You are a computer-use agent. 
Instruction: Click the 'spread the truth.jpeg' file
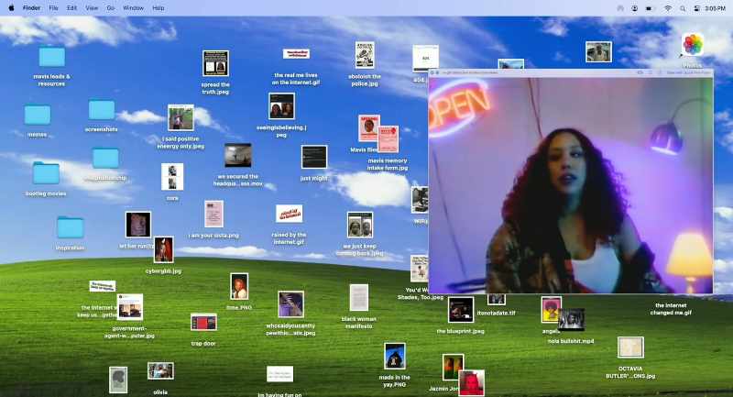[215, 63]
